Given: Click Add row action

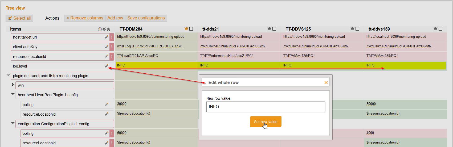Looking at the screenshot, I should click(x=115, y=18).
